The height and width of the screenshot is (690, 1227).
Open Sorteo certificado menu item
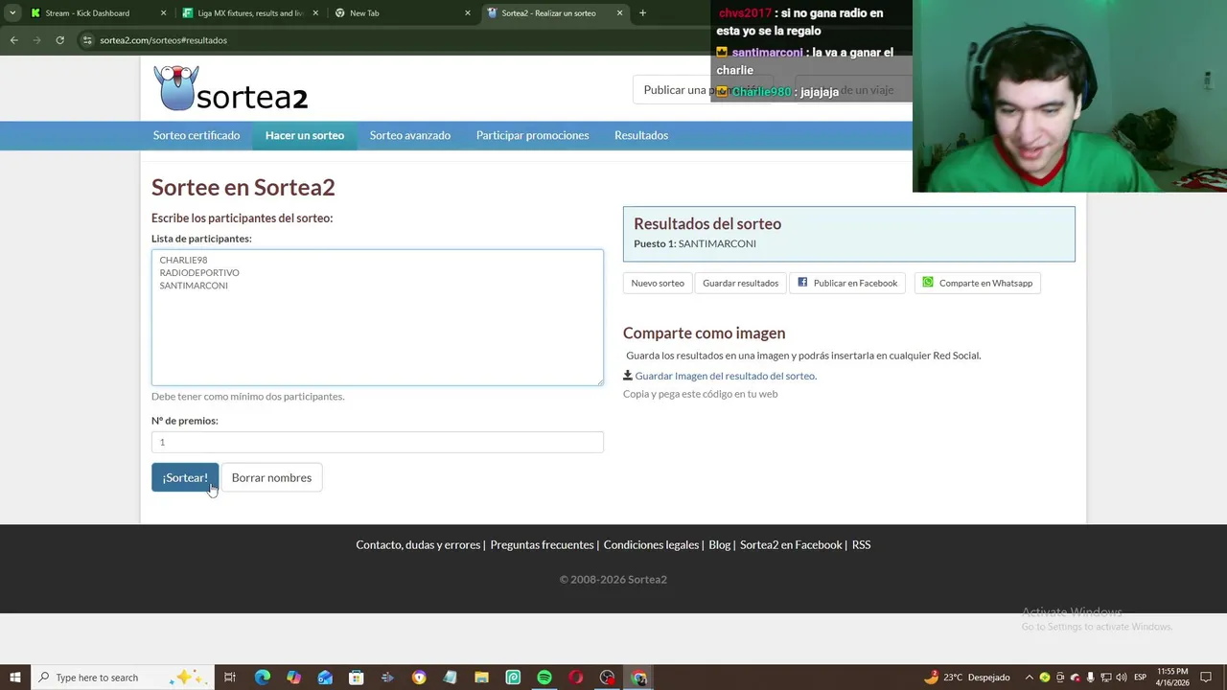click(x=197, y=135)
